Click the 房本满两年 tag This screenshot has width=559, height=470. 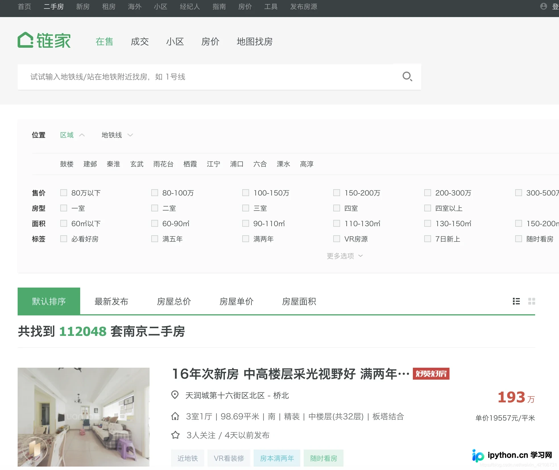pyautogui.click(x=277, y=458)
